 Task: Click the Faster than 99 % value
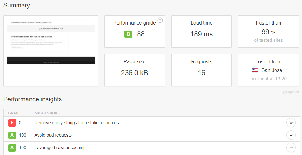[x=268, y=32]
